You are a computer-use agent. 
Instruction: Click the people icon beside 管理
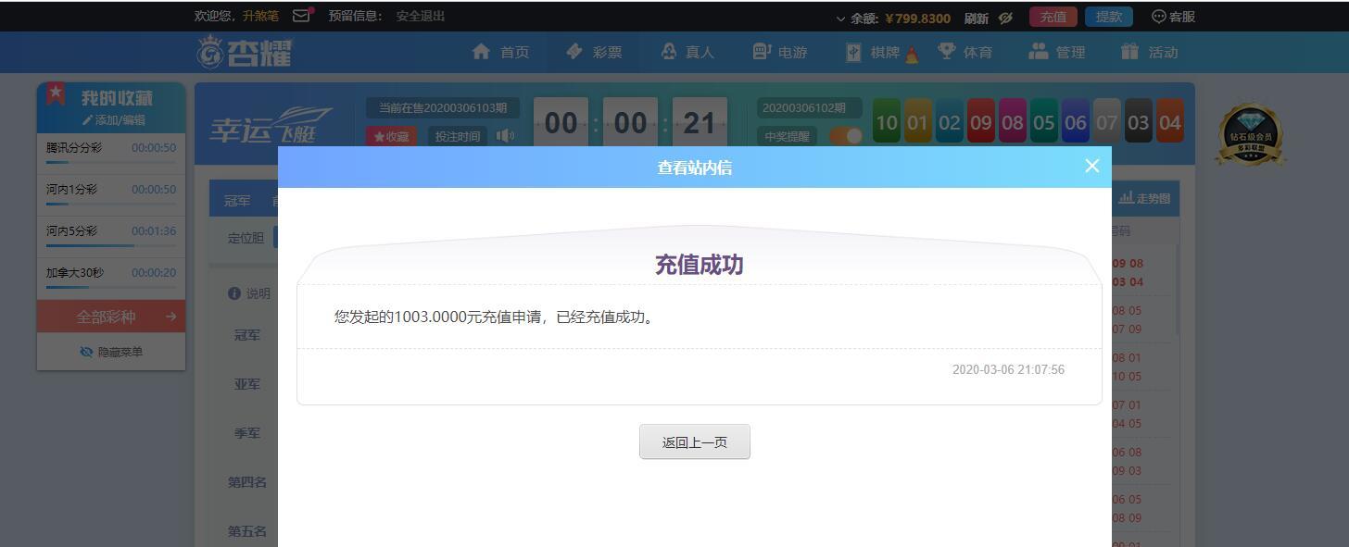[1039, 51]
